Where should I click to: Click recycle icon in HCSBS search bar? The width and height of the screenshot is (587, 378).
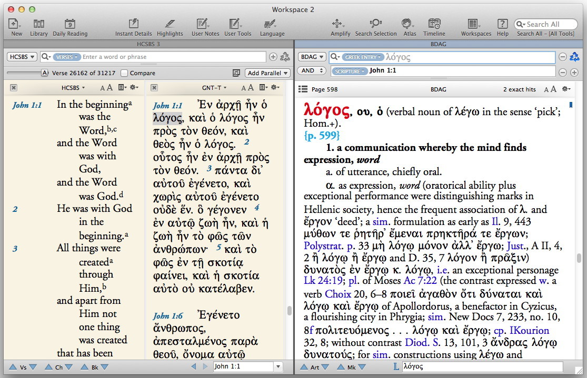click(x=285, y=57)
